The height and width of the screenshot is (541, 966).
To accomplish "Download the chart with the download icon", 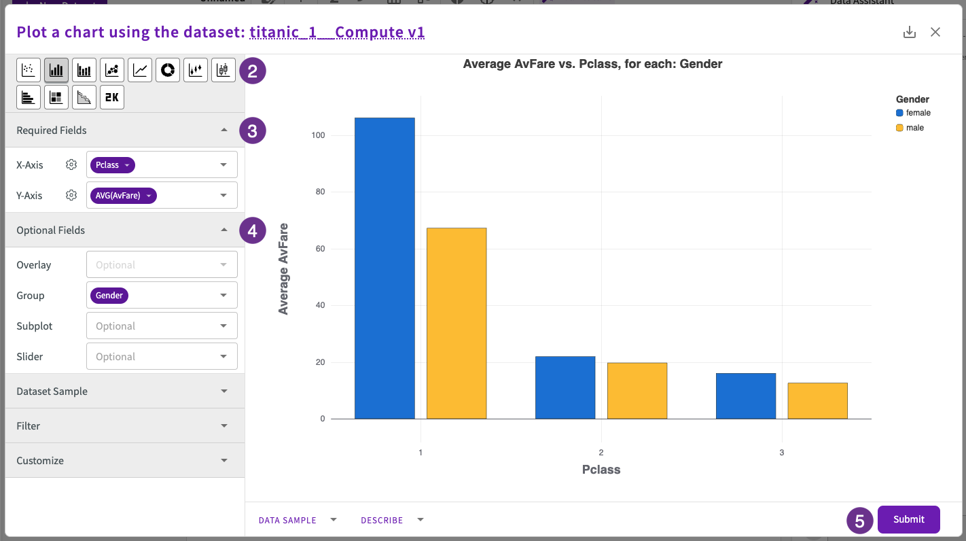I will click(910, 32).
